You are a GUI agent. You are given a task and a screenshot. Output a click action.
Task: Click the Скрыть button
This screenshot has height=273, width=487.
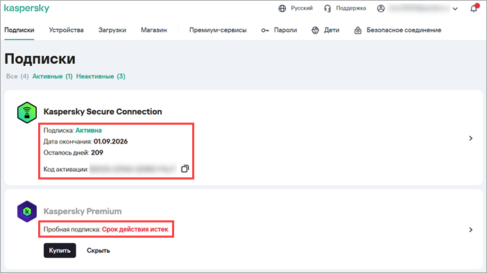pyautogui.click(x=98, y=251)
